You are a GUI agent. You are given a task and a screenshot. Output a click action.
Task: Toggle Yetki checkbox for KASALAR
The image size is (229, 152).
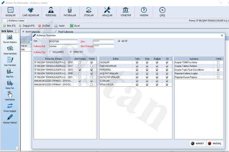[x=137, y=62]
